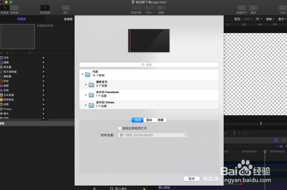
Task: Click the 搜索 search field
Action: coord(149,65)
